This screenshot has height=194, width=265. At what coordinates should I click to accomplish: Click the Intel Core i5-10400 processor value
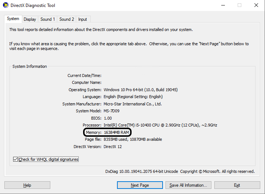pos(160,125)
